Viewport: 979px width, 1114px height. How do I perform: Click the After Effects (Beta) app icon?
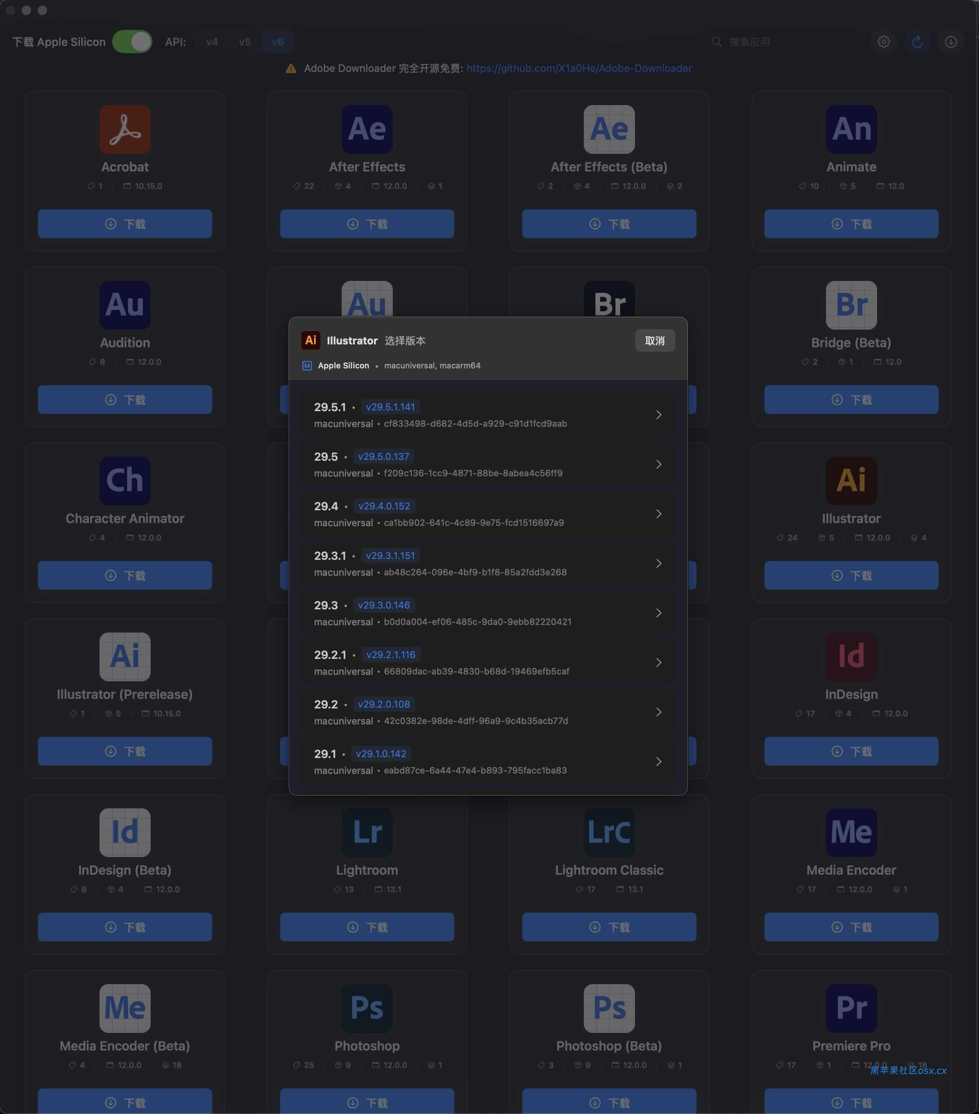(x=609, y=129)
